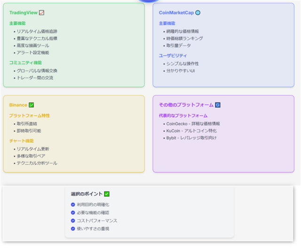Click 主要機能 subheading in TradingView card

pos(17,24)
